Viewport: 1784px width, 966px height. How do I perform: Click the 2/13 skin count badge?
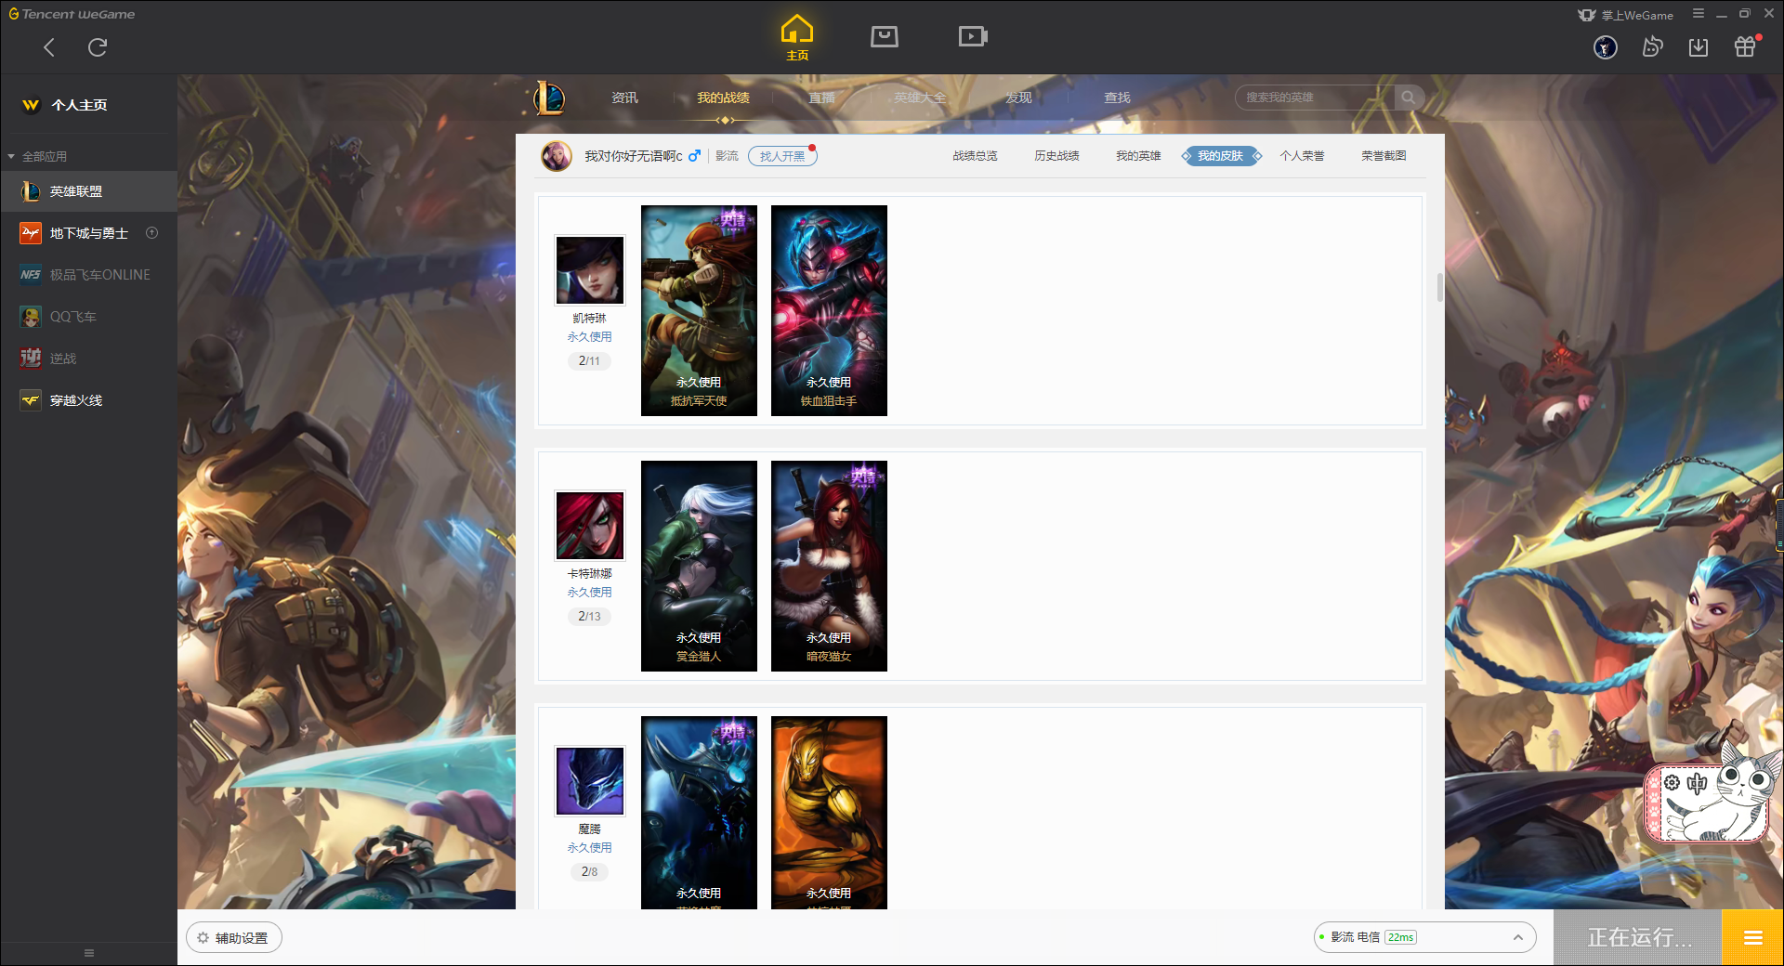tap(589, 616)
